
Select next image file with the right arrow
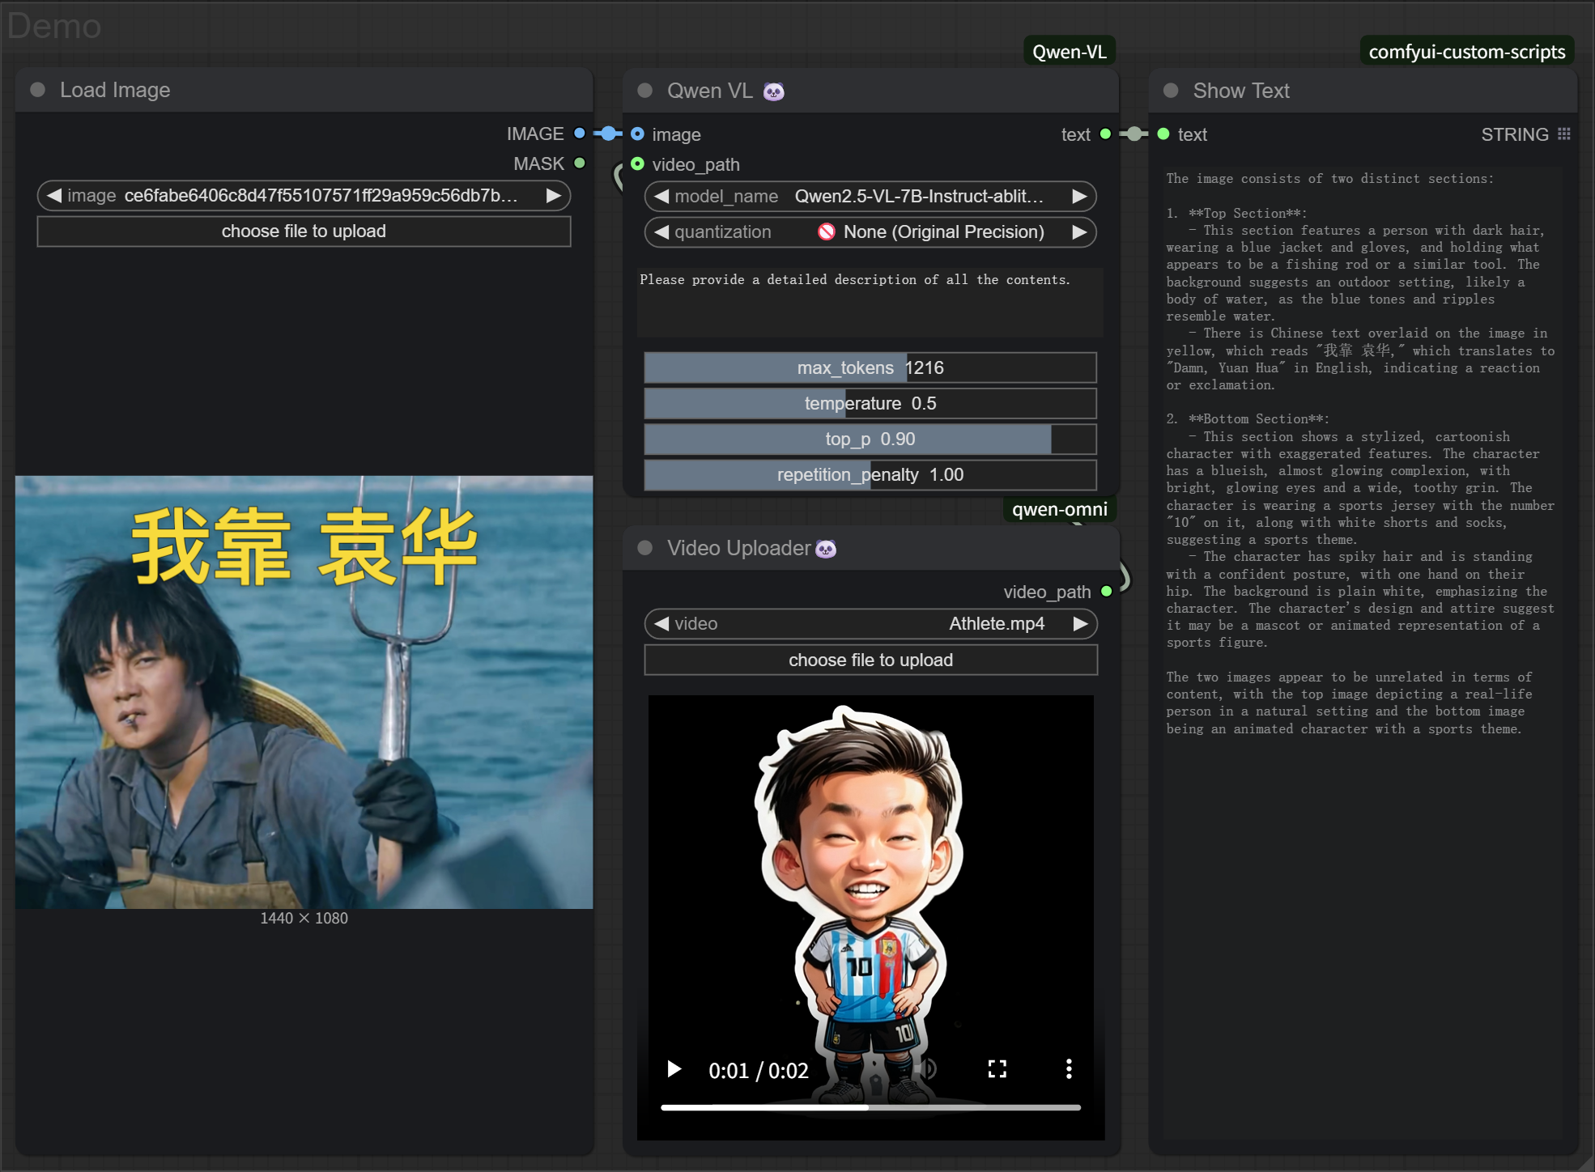[x=554, y=196]
